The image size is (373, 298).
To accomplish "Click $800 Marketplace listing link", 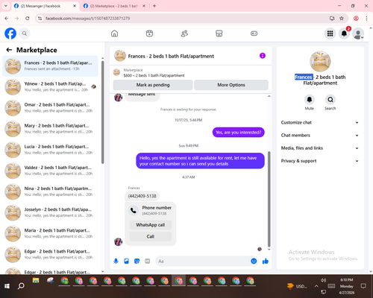I will coord(154,75).
